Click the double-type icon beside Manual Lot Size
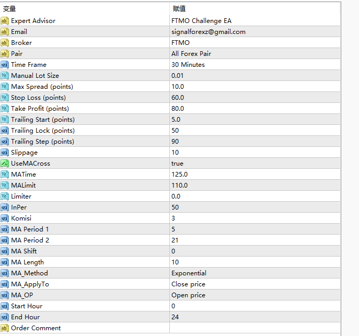Viewport: 359px width, 336px height. 5,76
